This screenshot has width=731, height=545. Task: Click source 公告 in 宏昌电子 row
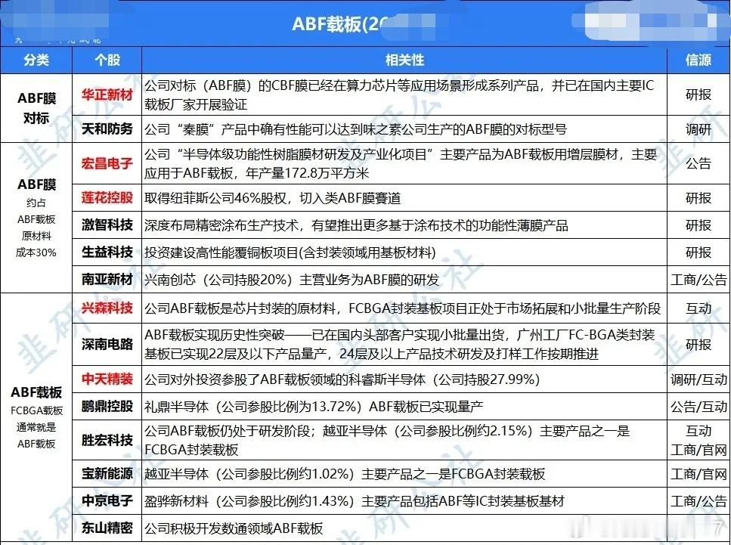698,163
